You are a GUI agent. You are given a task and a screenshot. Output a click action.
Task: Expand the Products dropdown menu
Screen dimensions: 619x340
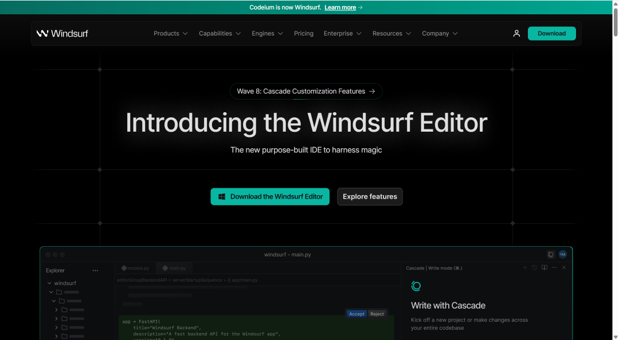click(x=171, y=34)
